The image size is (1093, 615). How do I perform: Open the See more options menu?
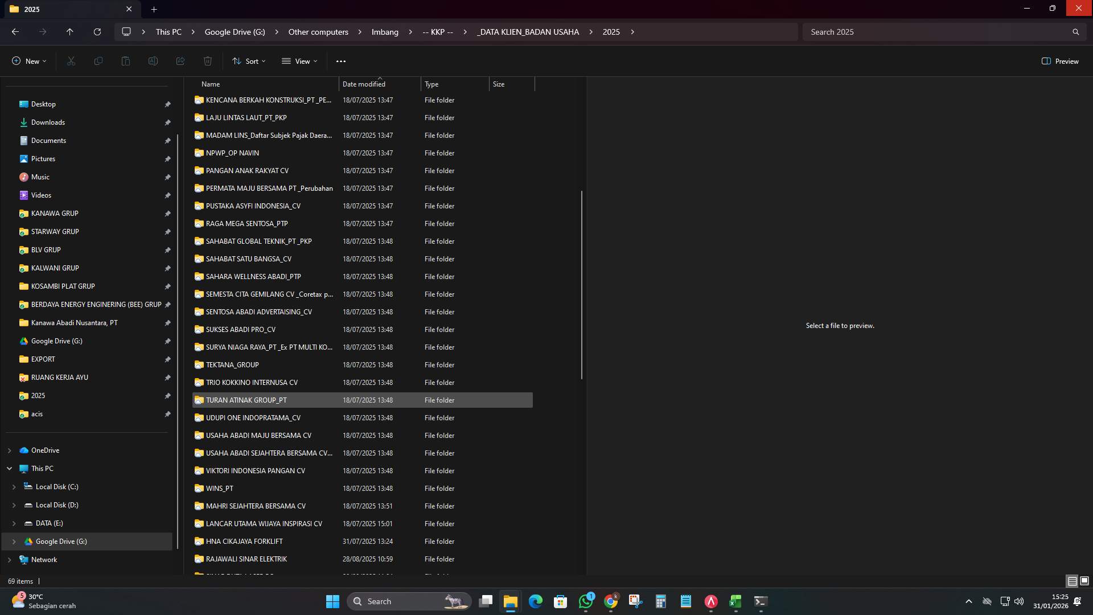pos(341,61)
